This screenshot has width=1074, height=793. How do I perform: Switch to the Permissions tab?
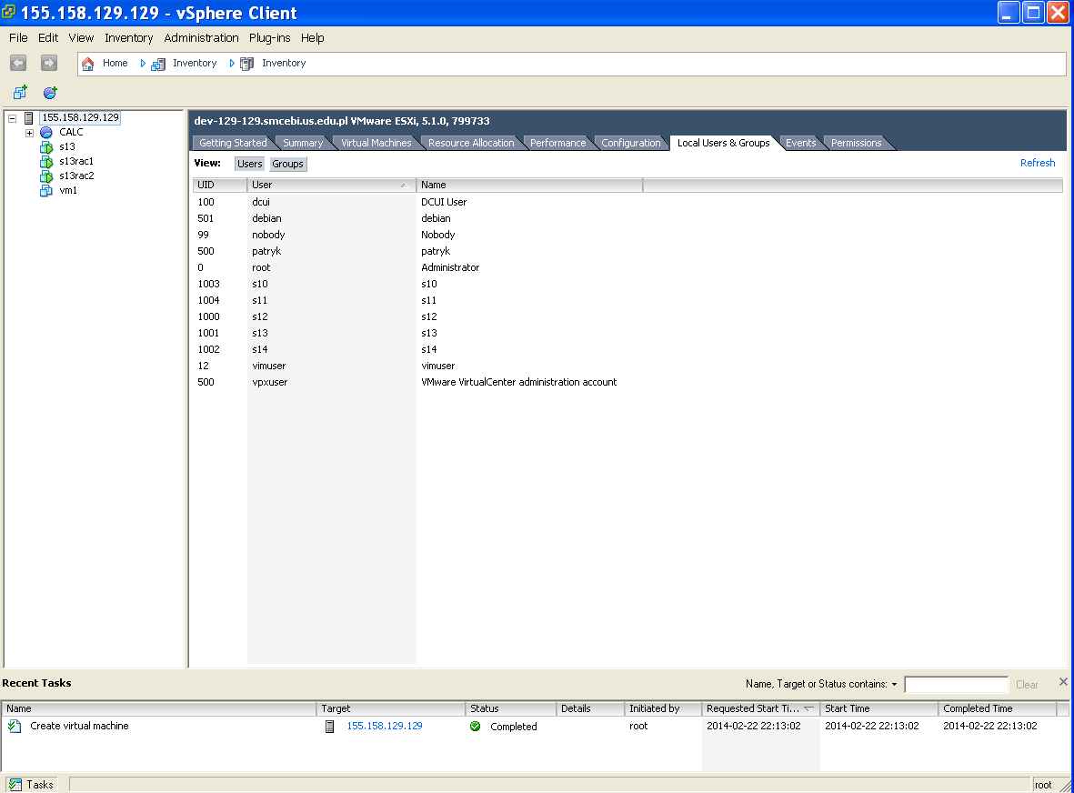point(856,143)
